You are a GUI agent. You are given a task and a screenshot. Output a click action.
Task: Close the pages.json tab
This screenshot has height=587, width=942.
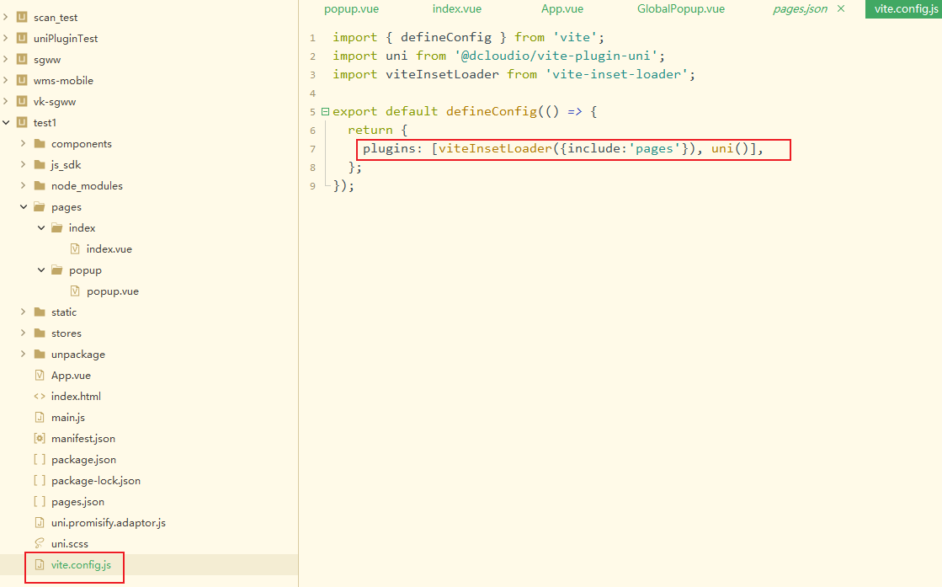[x=840, y=9]
